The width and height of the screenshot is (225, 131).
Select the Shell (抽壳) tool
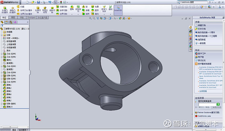tap(86, 14)
